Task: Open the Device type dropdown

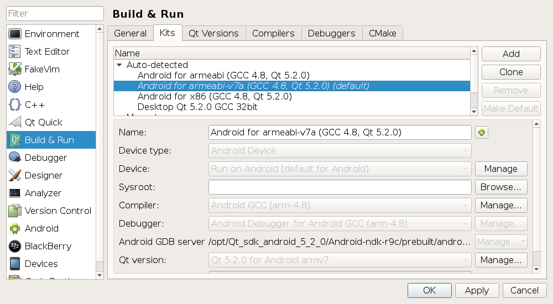Action: 340,150
